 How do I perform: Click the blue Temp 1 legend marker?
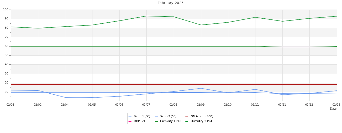pos(130,117)
